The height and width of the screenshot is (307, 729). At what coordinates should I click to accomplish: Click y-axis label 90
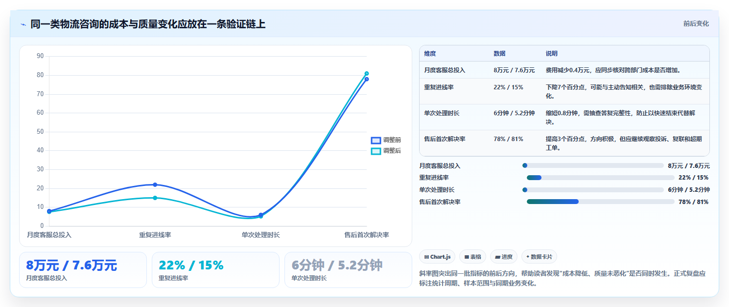40,56
